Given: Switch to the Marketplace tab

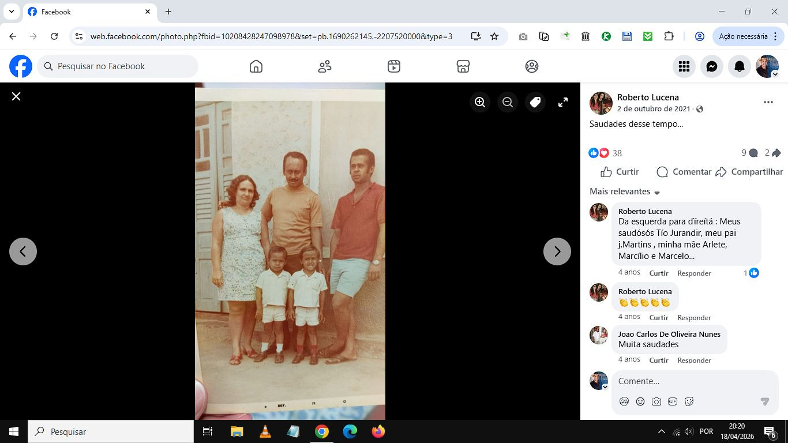Looking at the screenshot, I should click(x=463, y=66).
